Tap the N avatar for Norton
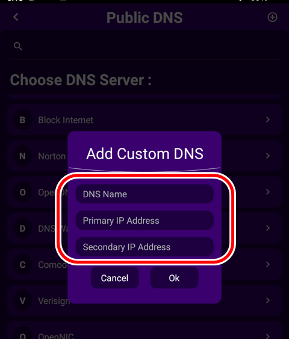The image size is (289, 339). pos(22,156)
